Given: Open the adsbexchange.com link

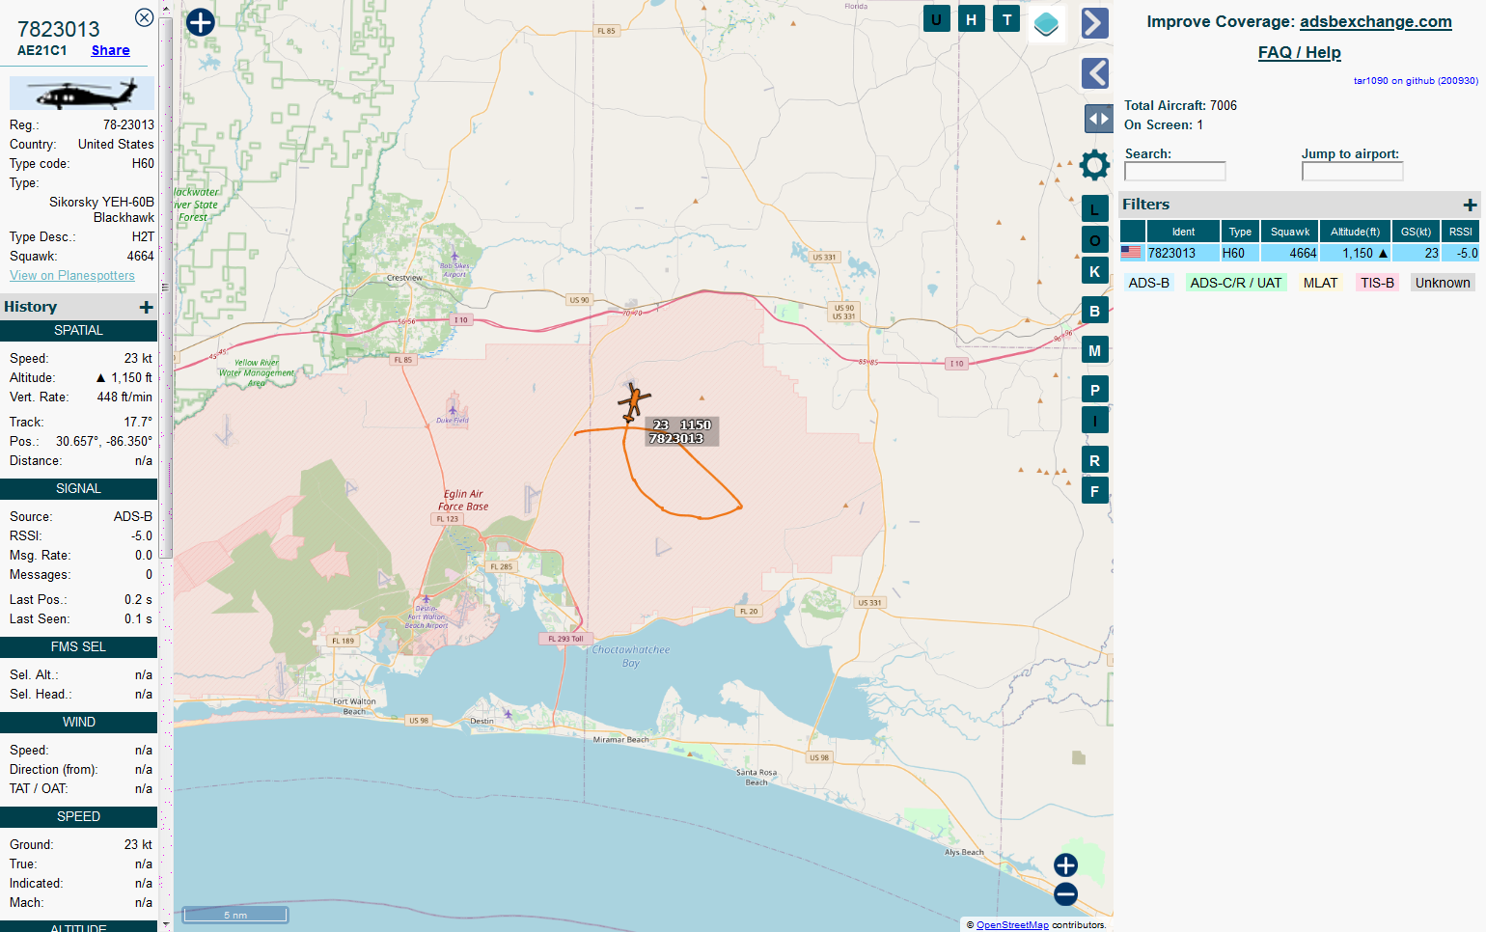Looking at the screenshot, I should click(x=1375, y=21).
